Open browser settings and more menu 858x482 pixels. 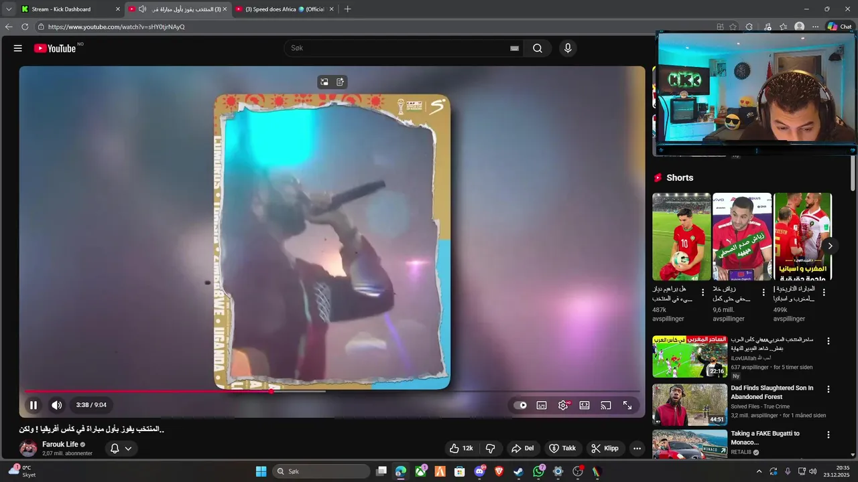click(x=815, y=27)
